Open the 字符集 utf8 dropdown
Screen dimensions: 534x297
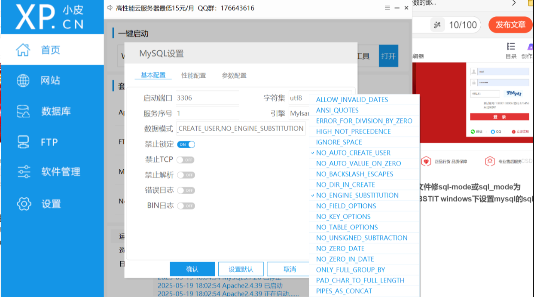tap(320, 98)
